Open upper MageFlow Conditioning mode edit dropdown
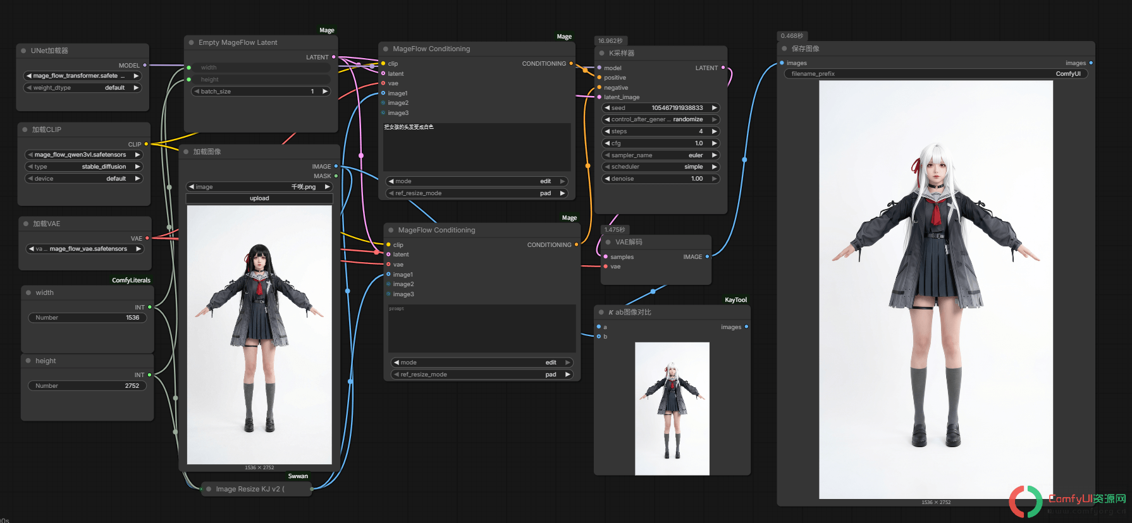The image size is (1132, 523). (x=477, y=181)
